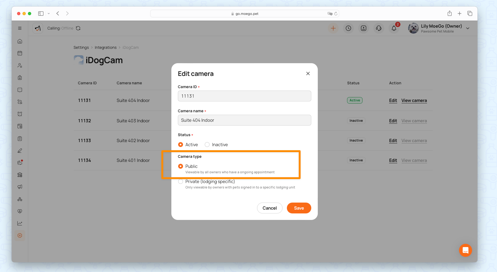Open the clipboard icon in the sidebar
Image resolution: width=497 pixels, height=272 pixels.
(20, 138)
